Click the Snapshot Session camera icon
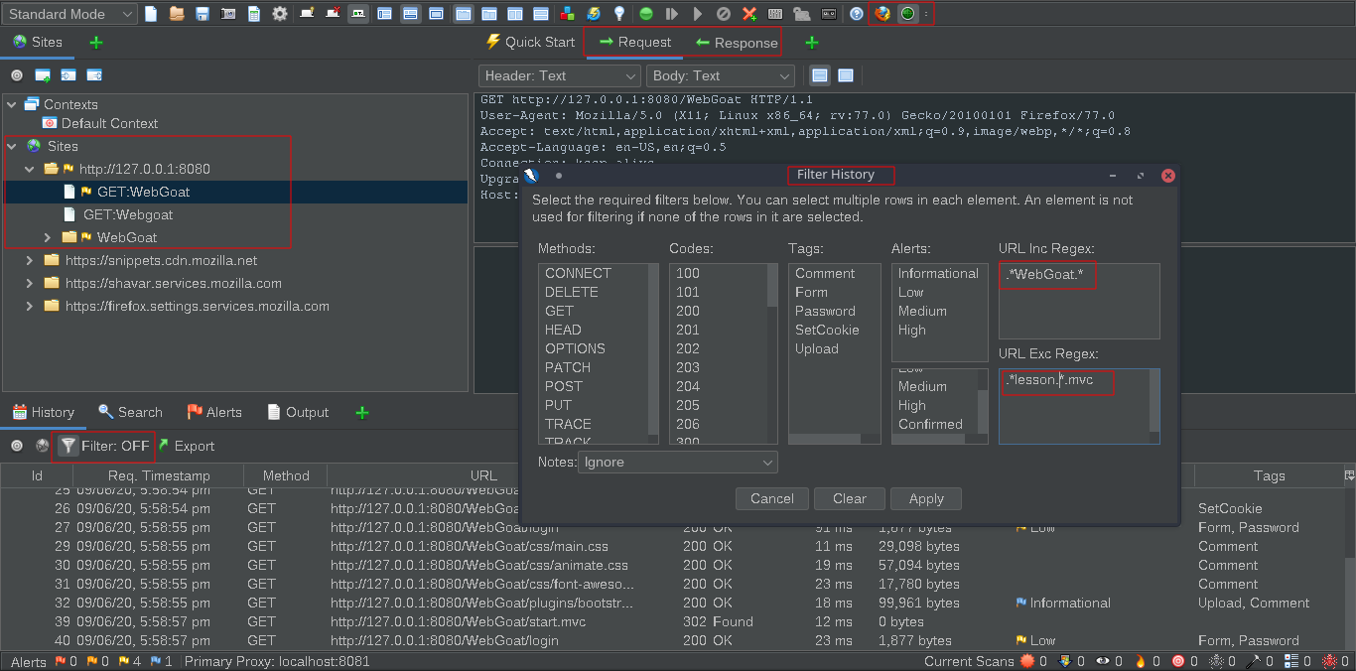 (x=228, y=14)
